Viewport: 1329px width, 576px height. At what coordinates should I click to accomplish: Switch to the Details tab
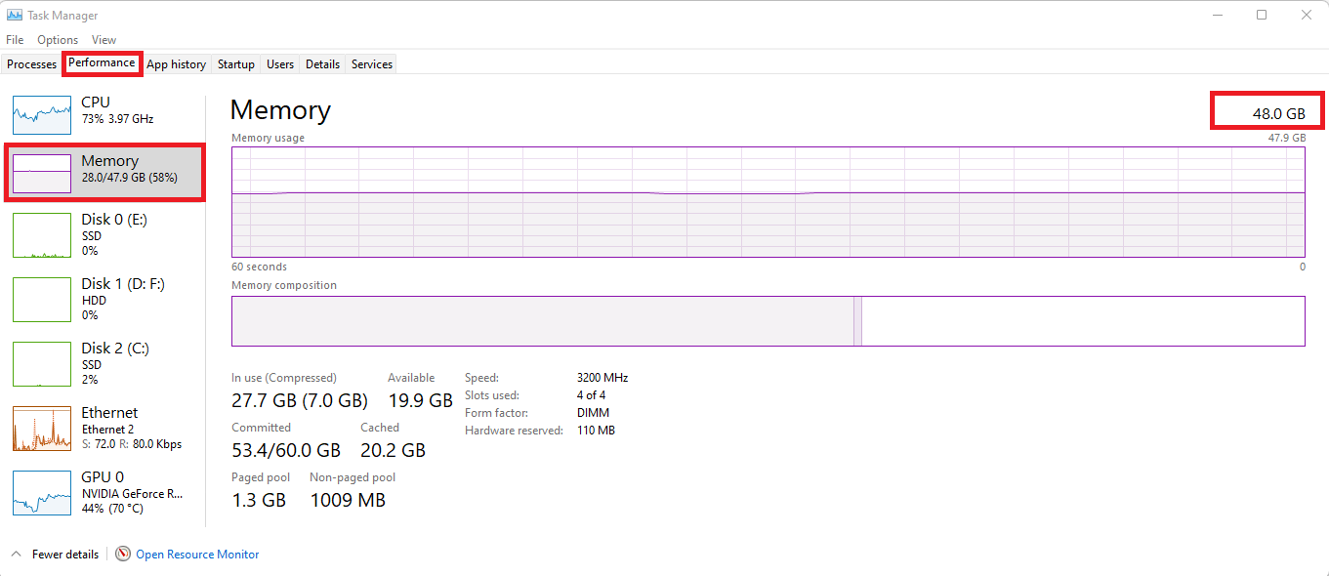(x=323, y=64)
